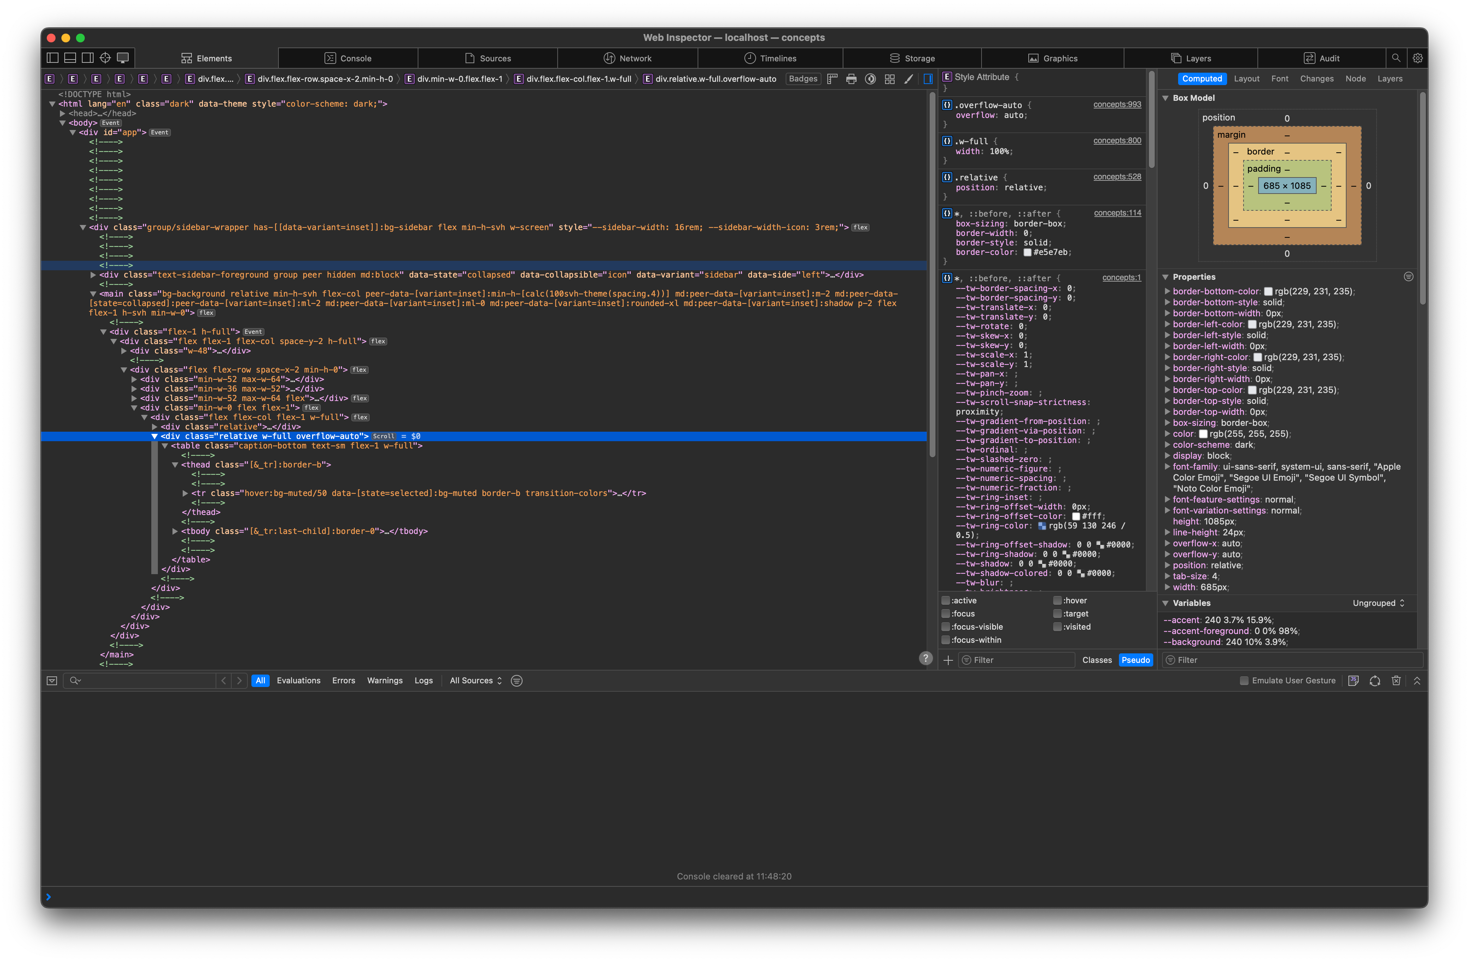Focus the computed Filter input field
The width and height of the screenshot is (1469, 962).
click(x=1293, y=660)
